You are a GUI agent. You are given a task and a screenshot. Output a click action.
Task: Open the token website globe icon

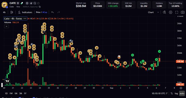(x=27, y=3)
